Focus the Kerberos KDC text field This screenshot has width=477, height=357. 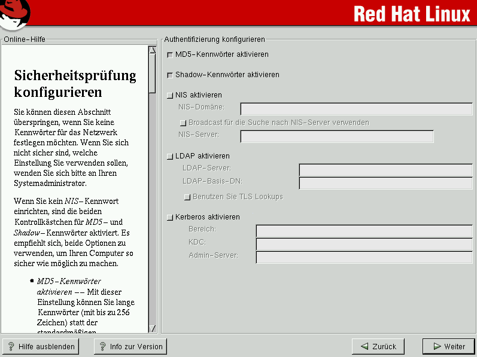click(364, 244)
